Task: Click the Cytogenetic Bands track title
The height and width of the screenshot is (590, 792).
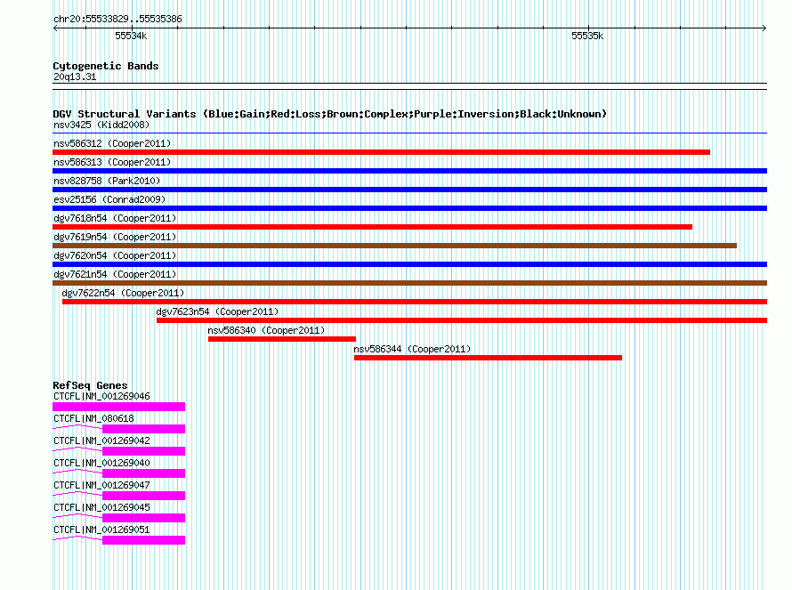Action: 106,66
